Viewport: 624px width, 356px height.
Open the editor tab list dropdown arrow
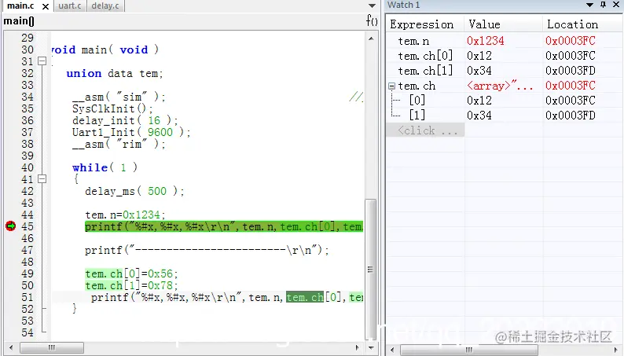pyautogui.click(x=372, y=6)
